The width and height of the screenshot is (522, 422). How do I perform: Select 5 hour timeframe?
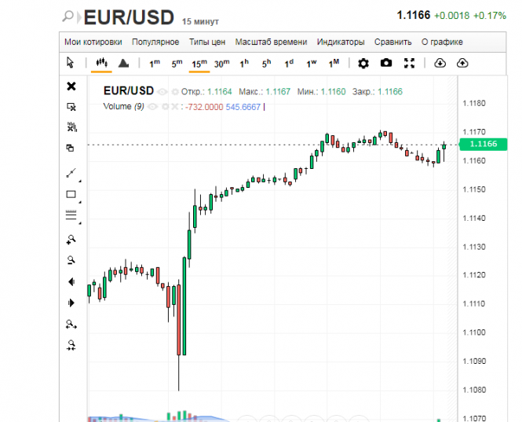click(266, 63)
